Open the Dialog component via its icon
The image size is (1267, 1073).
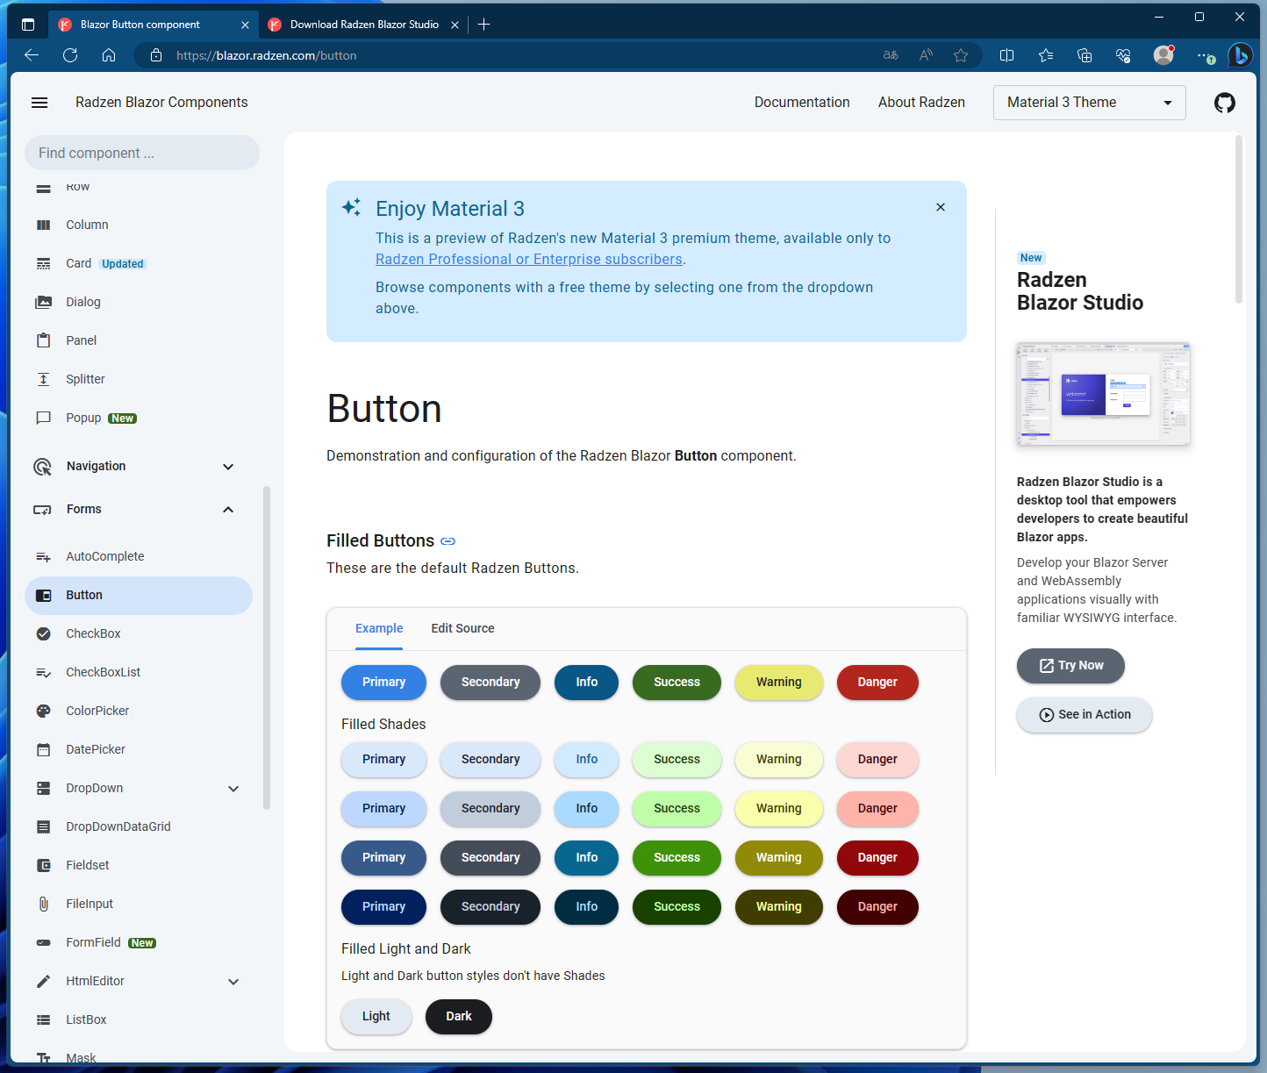(44, 302)
